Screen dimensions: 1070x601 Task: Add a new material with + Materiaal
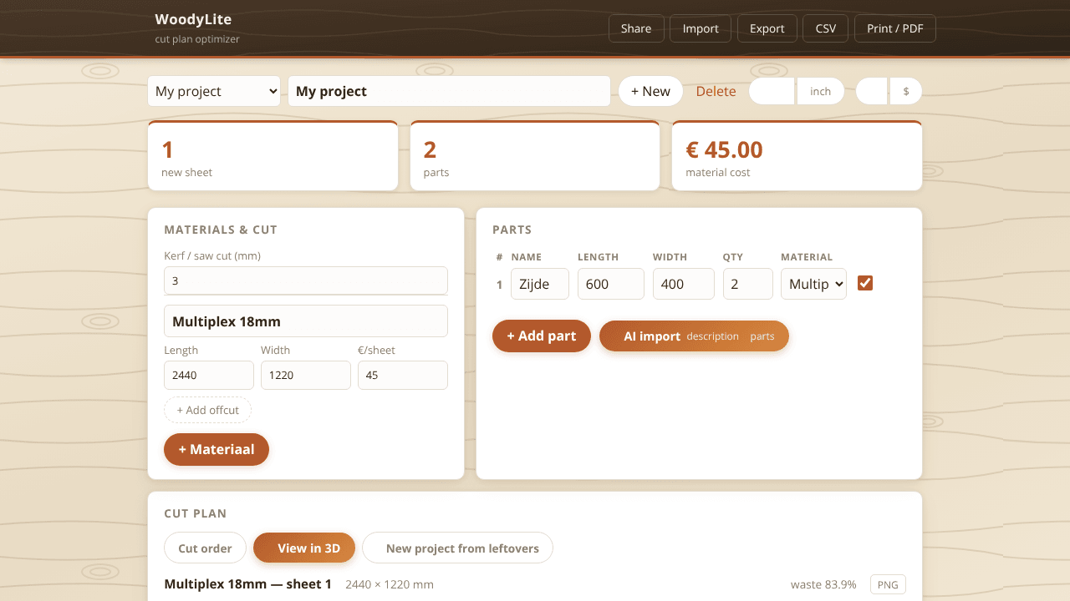point(217,449)
